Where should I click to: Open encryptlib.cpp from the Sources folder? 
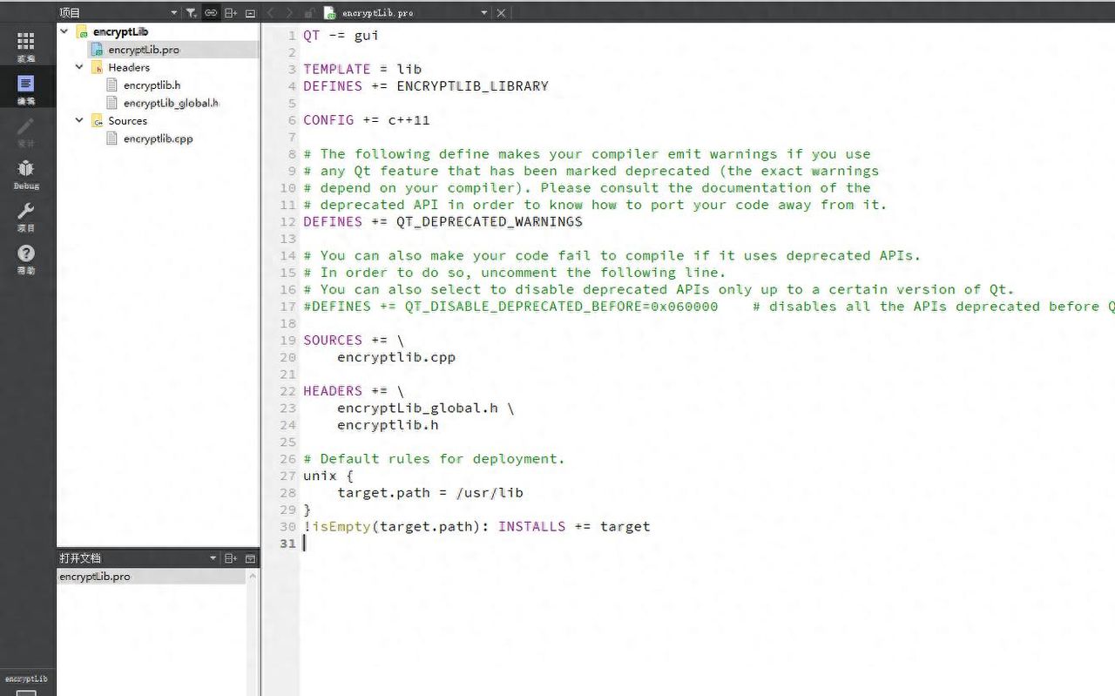pos(158,139)
